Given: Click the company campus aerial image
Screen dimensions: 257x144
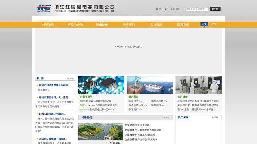Looking at the screenshot, I should pos(100,132).
